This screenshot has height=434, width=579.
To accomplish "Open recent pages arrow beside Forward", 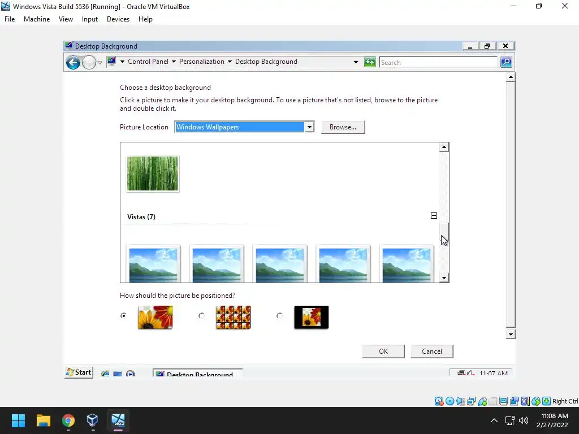I will tap(100, 63).
